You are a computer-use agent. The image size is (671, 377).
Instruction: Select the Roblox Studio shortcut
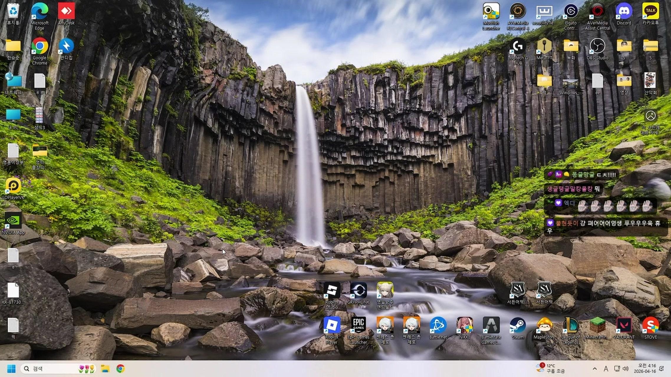332,290
